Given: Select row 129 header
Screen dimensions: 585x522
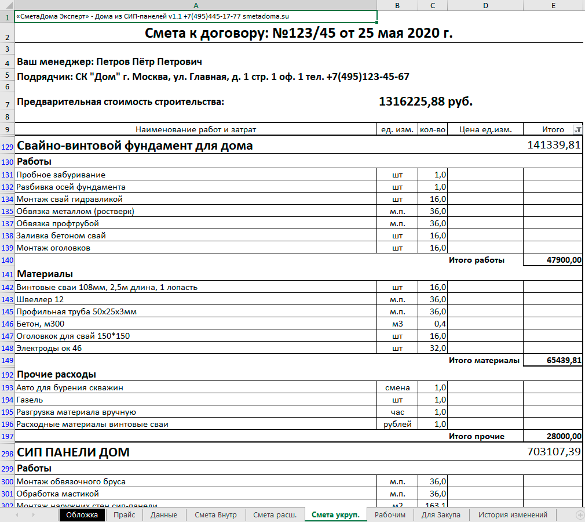Looking at the screenshot, I should (x=7, y=146).
